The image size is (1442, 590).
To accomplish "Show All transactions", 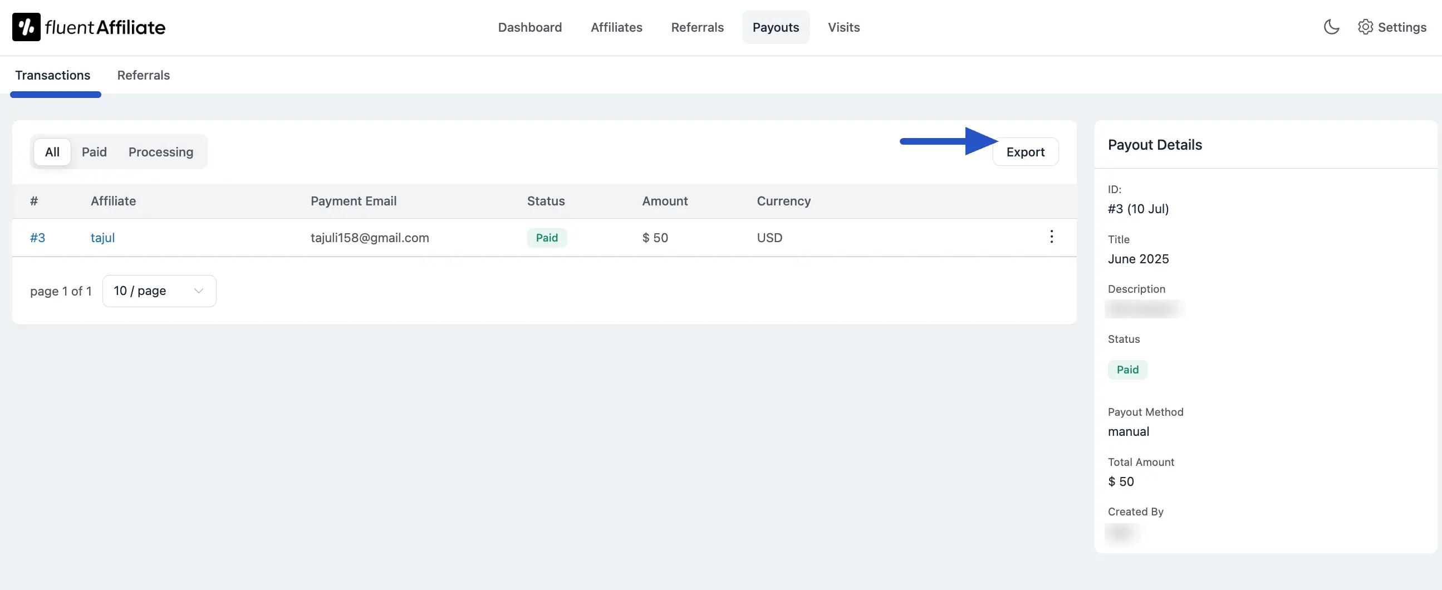I will 51,151.
